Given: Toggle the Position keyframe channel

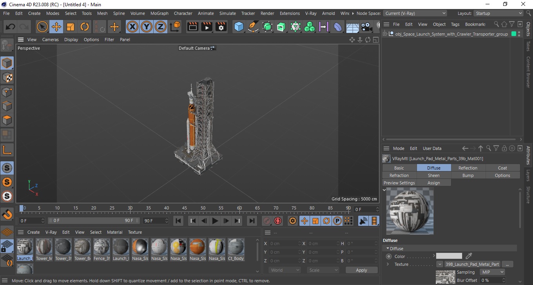Looking at the screenshot, I should [x=304, y=221].
